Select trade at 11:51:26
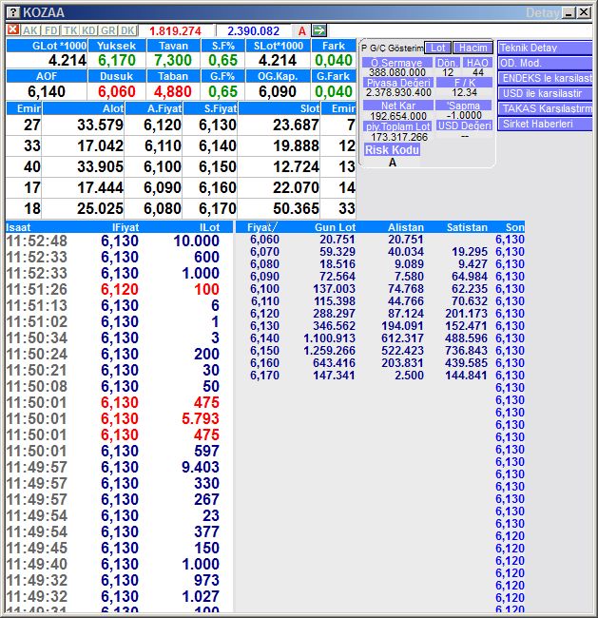598x618 pixels. [x=118, y=289]
